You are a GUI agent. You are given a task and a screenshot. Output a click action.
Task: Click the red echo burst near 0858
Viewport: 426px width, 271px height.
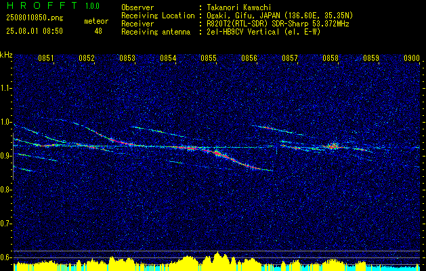333,146
